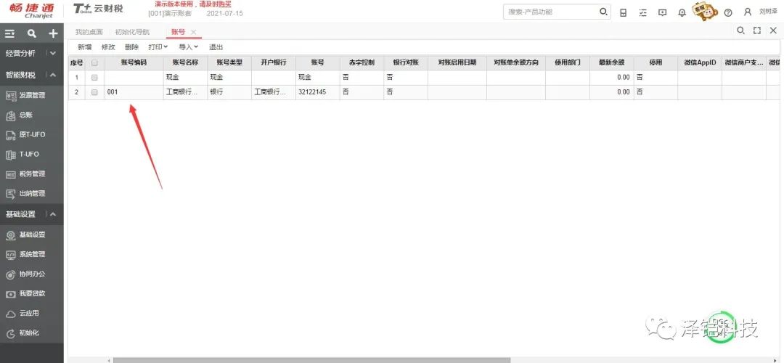Click the horizontal scrollbar thumb at the bottom
Screen dimensions: 784x363
coord(311,360)
